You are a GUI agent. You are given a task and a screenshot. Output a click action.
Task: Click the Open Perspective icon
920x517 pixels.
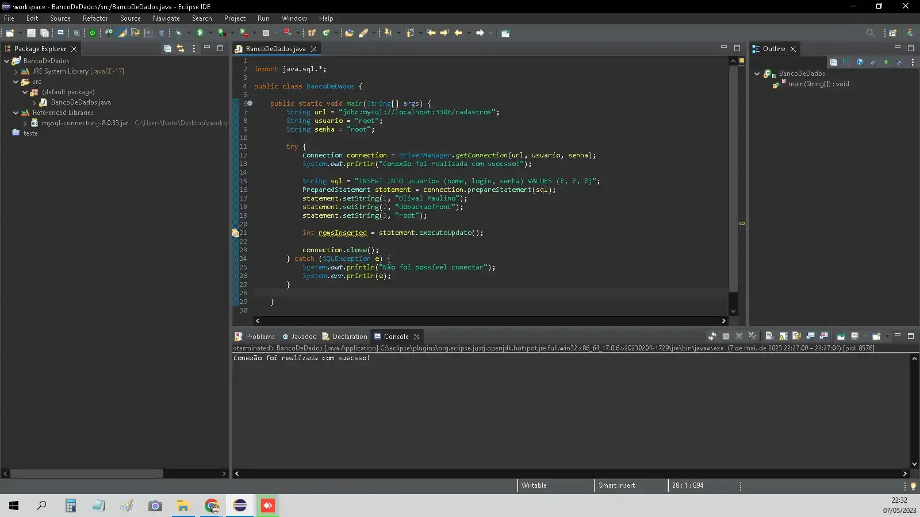pos(892,33)
